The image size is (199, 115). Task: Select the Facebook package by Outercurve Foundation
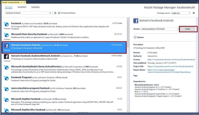pyautogui.click(x=64, y=26)
